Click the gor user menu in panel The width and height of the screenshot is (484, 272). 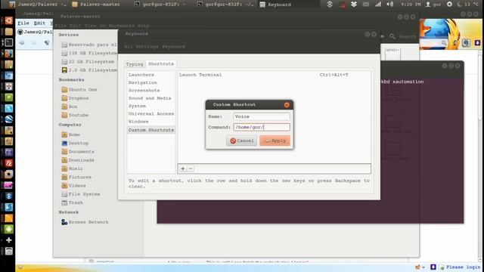coord(433,5)
